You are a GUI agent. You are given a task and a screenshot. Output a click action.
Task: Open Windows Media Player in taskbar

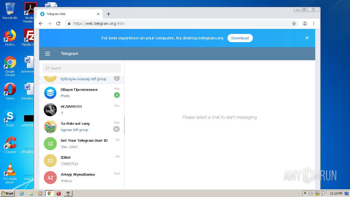tap(40, 193)
